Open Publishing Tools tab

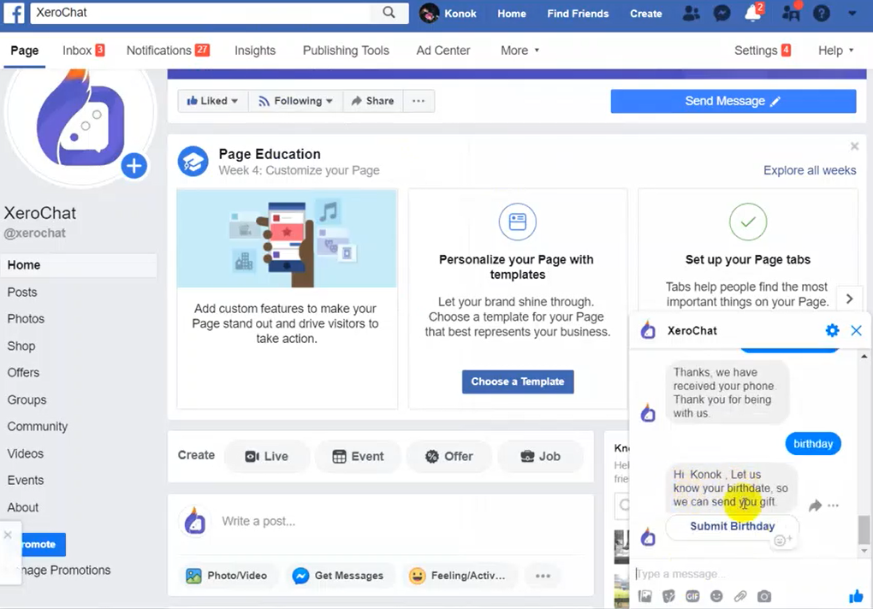tap(346, 50)
